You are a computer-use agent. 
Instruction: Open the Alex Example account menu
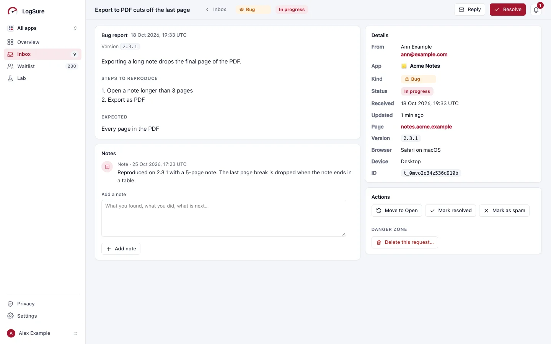coord(42,333)
